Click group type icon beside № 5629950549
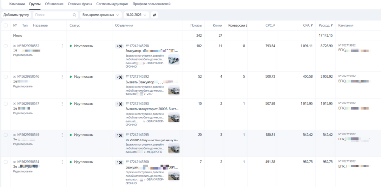Image resolution: width=381 pixels, height=187 pixels. tap(14, 135)
